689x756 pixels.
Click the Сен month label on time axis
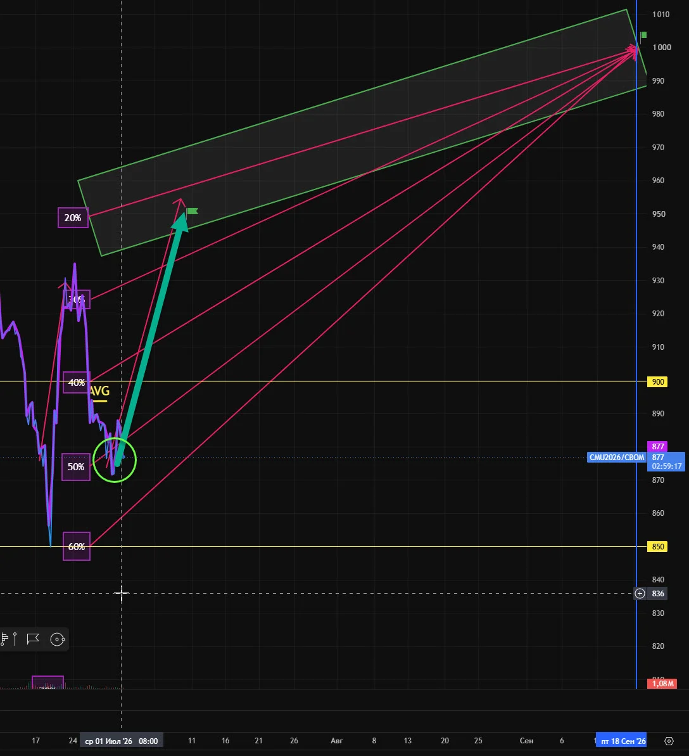pyautogui.click(x=526, y=741)
